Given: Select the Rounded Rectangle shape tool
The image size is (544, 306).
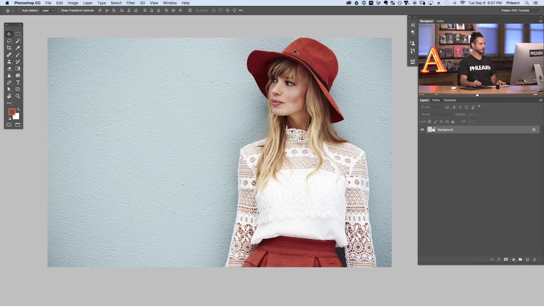Looking at the screenshot, I should [18, 89].
